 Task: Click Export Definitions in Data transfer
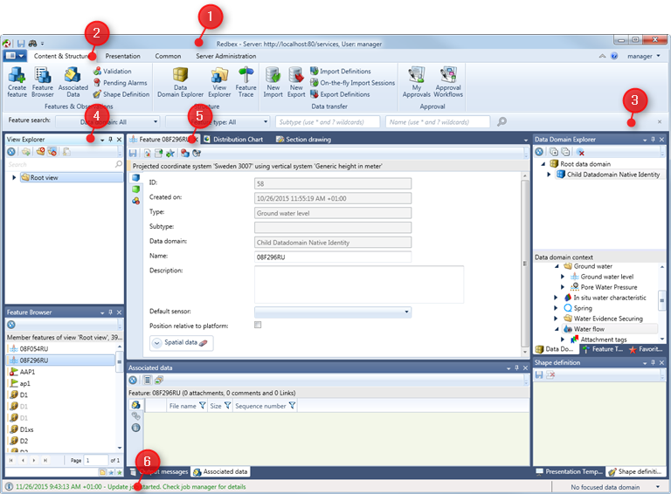tap(343, 94)
